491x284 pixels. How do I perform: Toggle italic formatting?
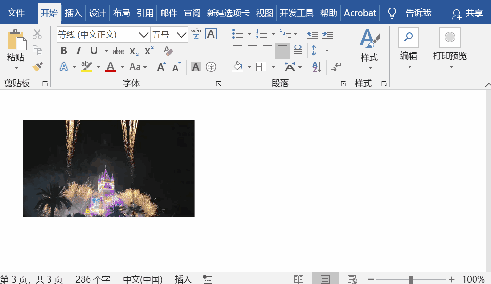79,51
